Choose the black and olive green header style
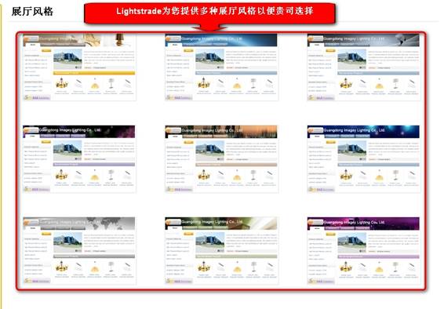The image size is (444, 309). [221, 251]
